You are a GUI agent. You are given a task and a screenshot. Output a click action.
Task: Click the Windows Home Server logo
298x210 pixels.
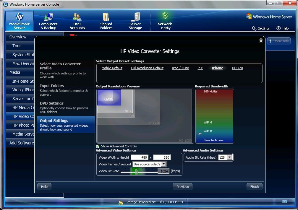[x=269, y=17]
